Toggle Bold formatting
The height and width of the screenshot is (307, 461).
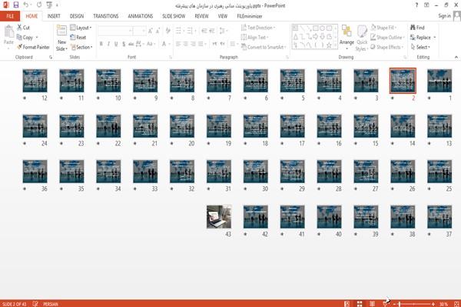[101, 44]
